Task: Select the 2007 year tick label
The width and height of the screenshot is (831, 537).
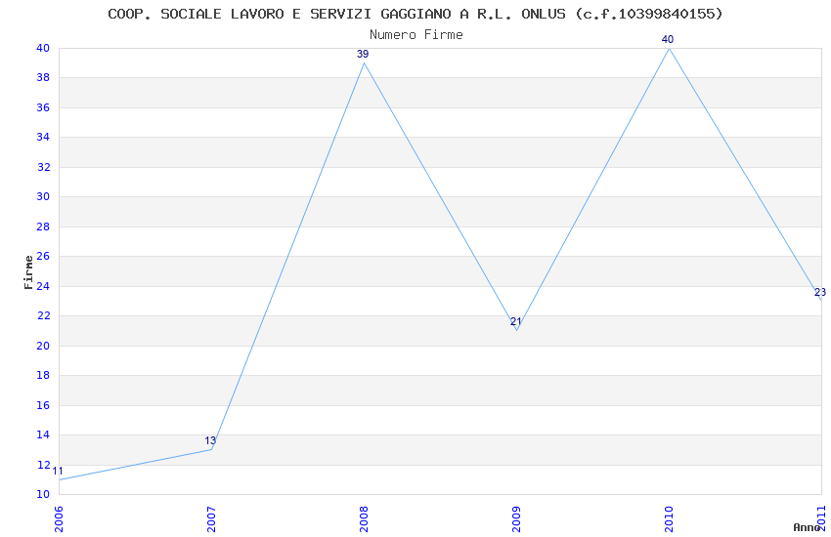Action: [x=211, y=518]
